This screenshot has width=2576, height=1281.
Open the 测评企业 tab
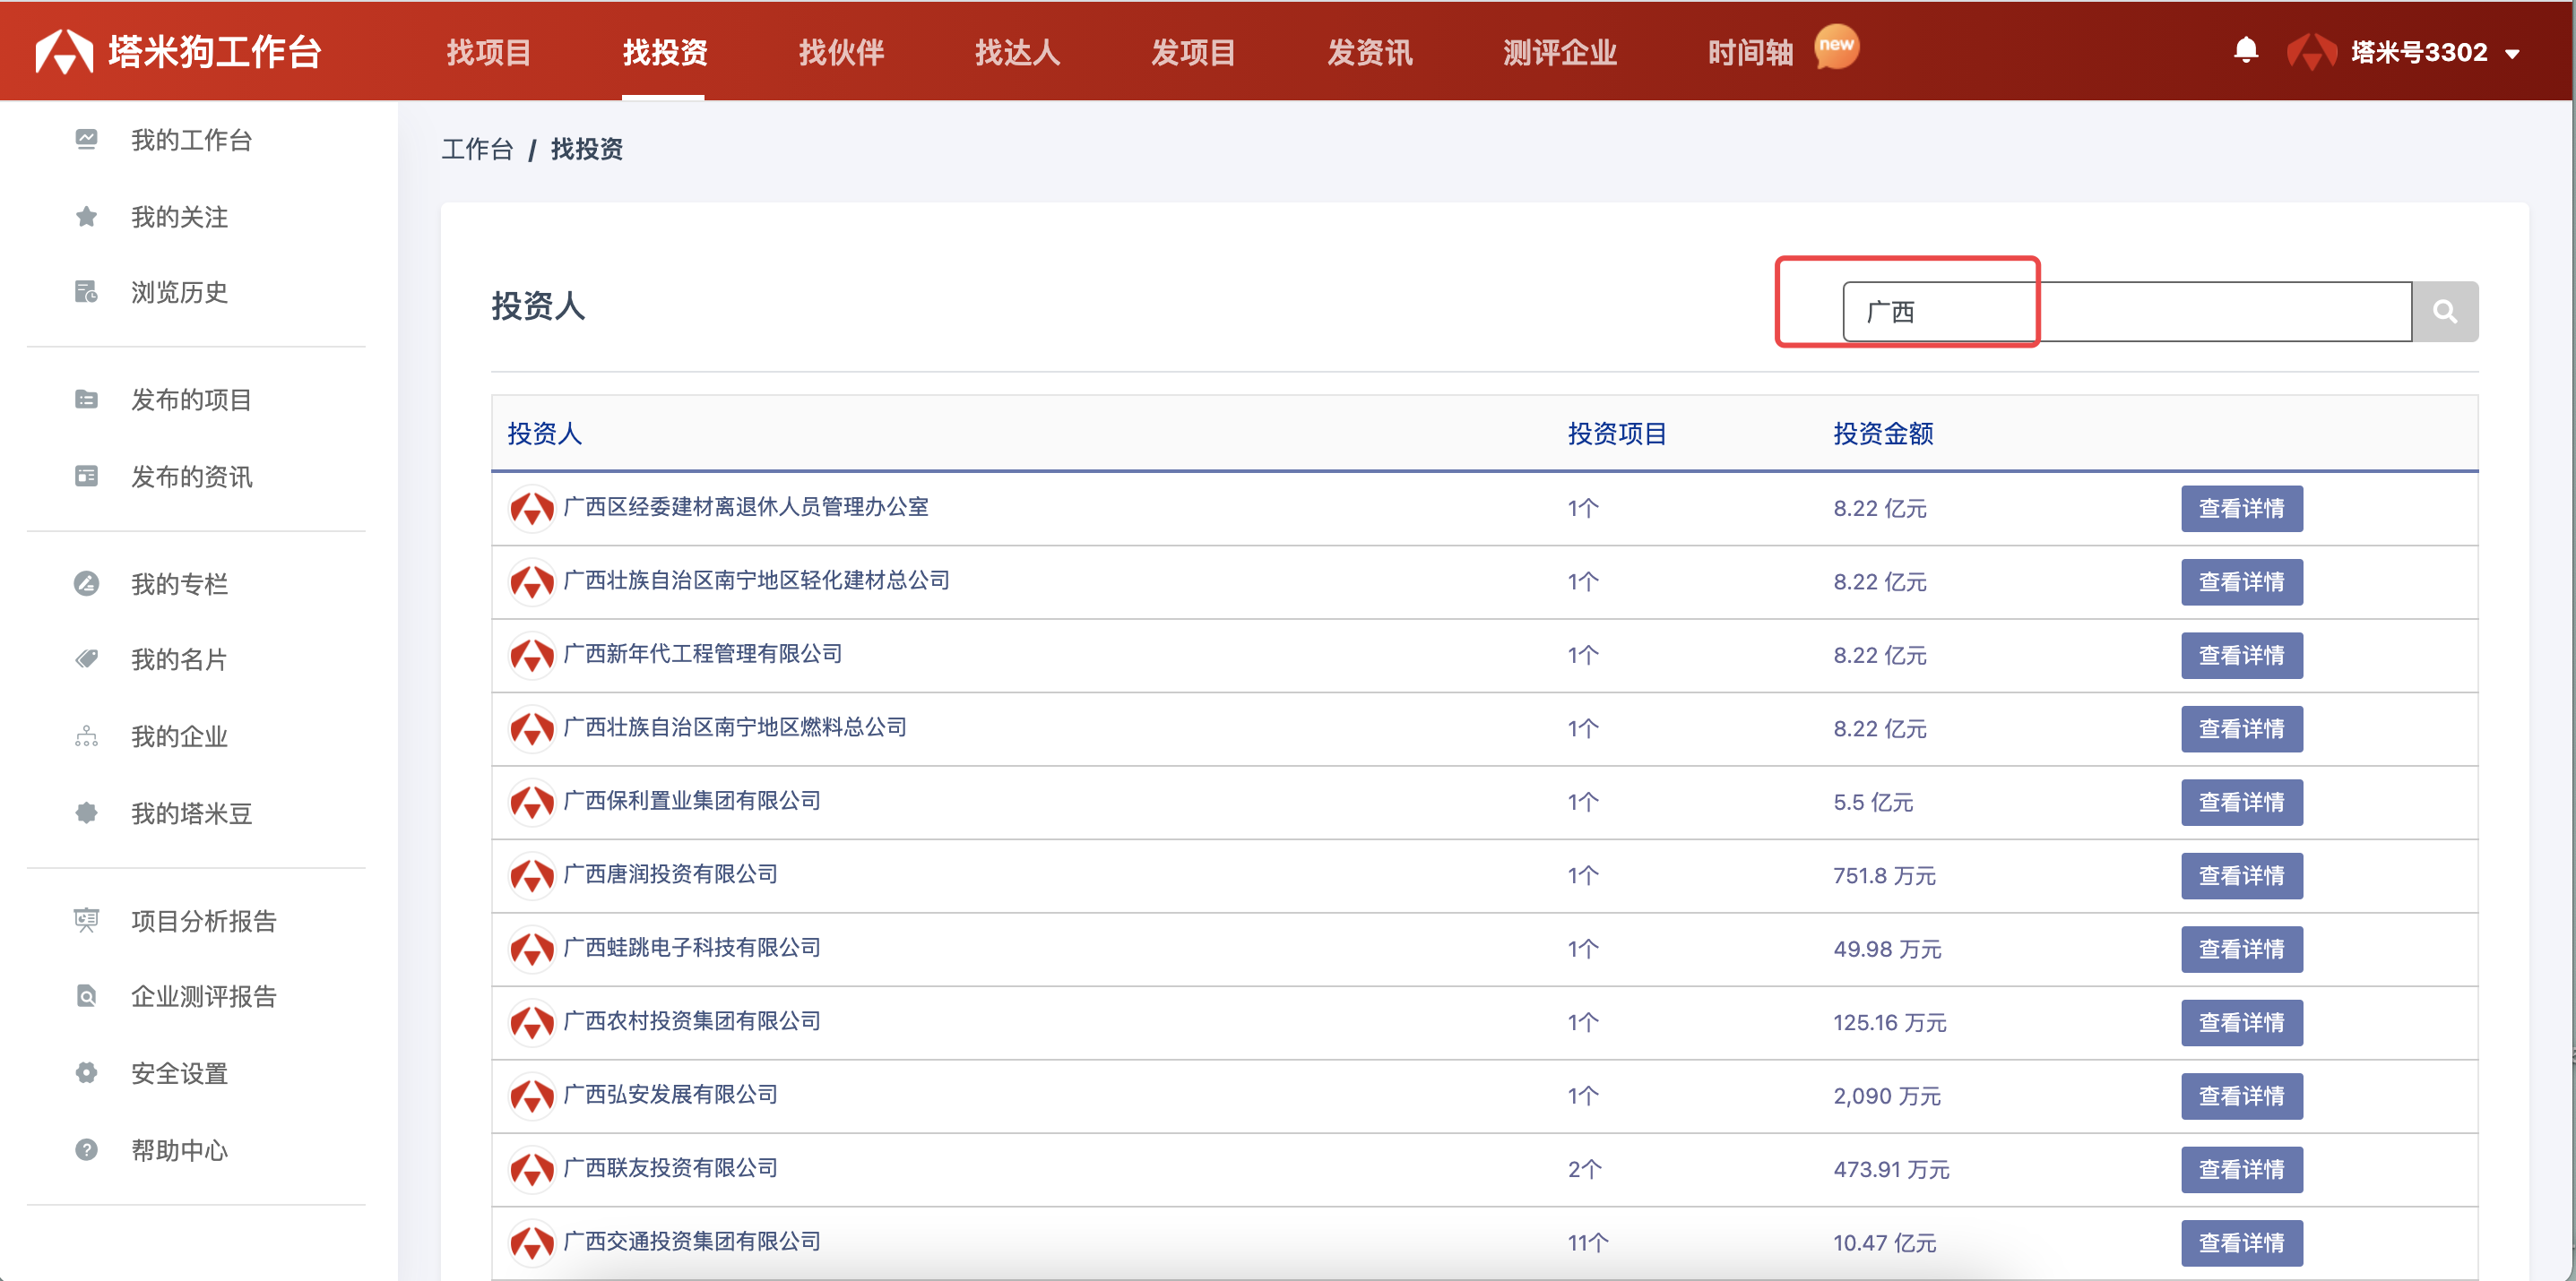(1560, 52)
